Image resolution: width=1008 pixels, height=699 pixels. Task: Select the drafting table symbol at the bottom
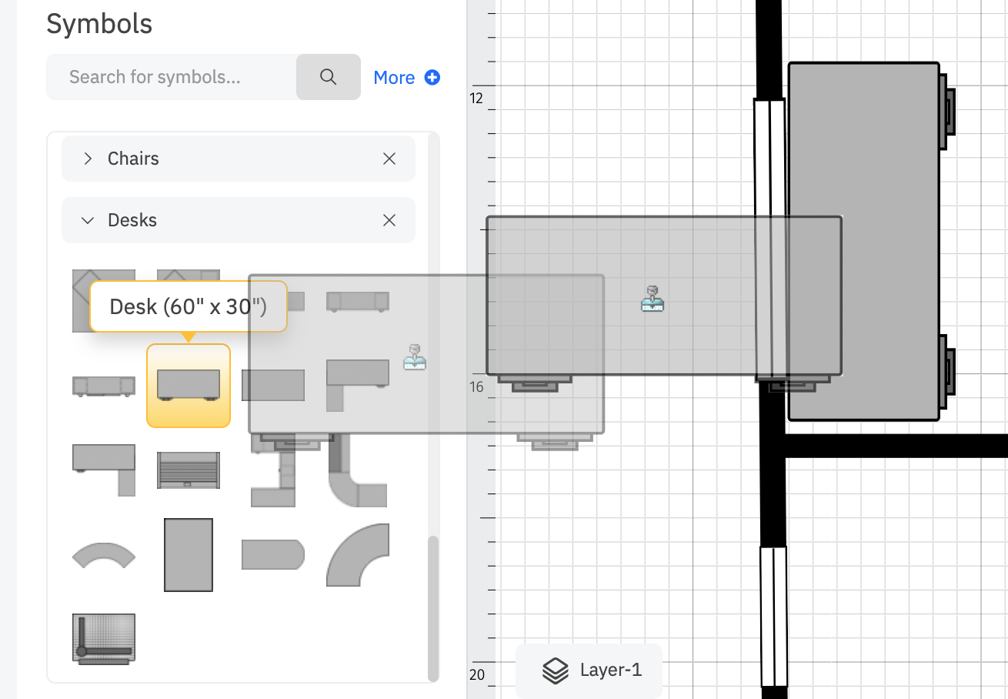[x=104, y=637]
